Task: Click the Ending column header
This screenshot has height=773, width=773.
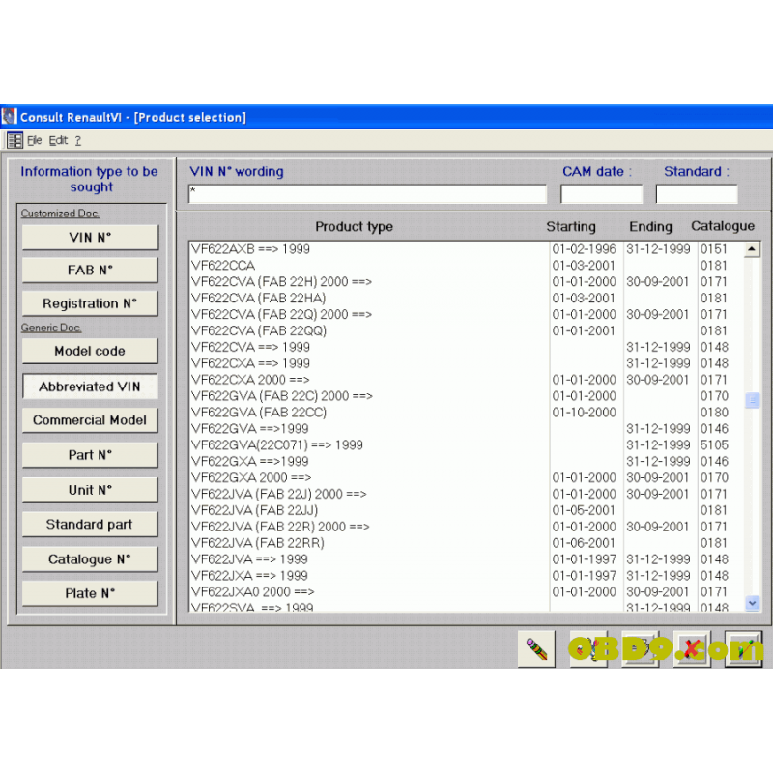Action: [650, 227]
